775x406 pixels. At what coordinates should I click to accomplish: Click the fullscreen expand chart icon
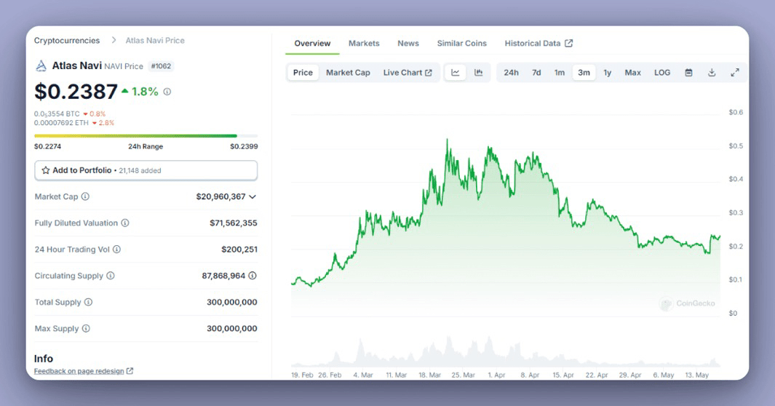point(735,73)
